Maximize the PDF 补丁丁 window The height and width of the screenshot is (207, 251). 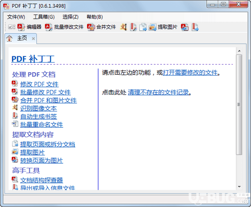[223, 4]
